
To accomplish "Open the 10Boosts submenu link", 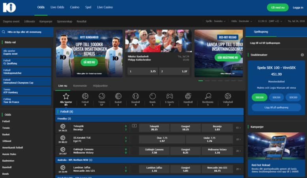I will [29, 21].
